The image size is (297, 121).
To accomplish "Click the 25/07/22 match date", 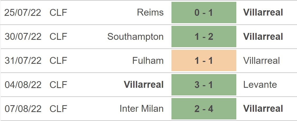I will 23,12.
